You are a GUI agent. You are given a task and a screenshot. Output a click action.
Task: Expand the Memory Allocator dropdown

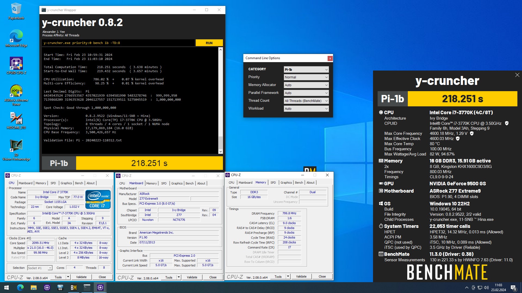point(306,85)
